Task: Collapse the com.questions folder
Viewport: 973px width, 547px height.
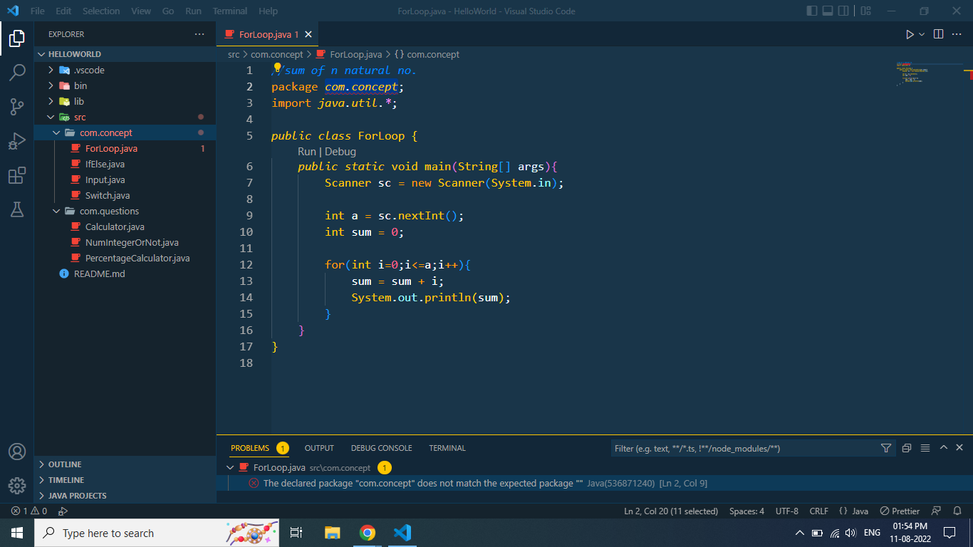Action: (x=125, y=211)
